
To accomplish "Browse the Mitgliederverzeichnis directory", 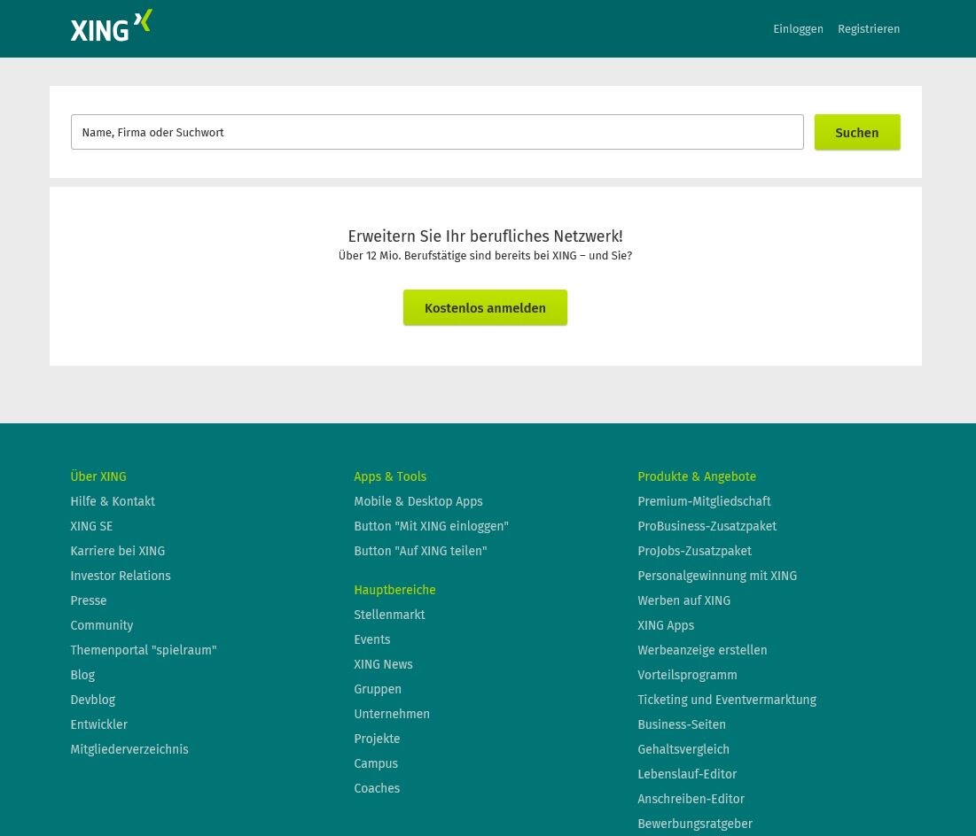I will point(129,749).
